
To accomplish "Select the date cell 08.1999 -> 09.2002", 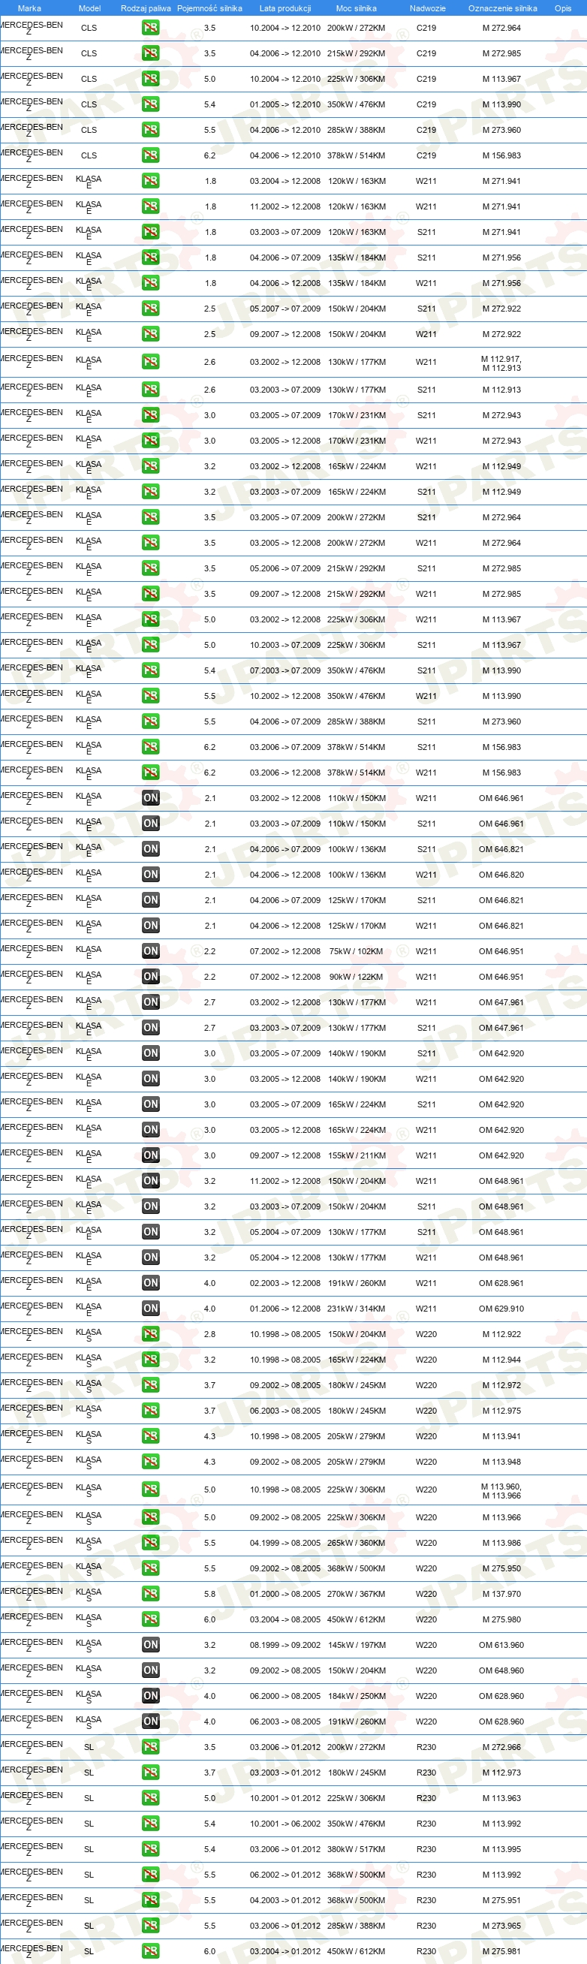I will coord(285,1646).
